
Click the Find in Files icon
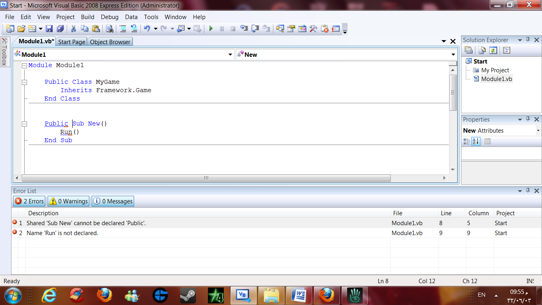(x=110, y=29)
